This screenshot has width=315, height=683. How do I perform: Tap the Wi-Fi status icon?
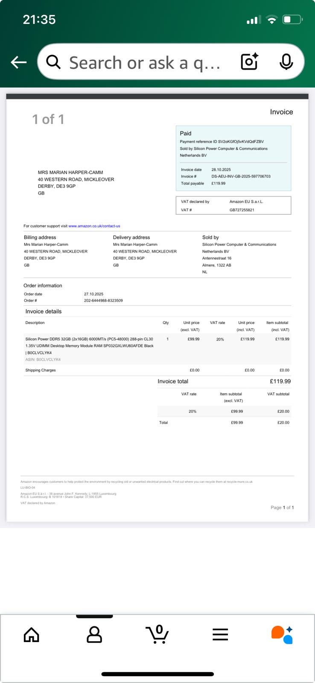[271, 20]
